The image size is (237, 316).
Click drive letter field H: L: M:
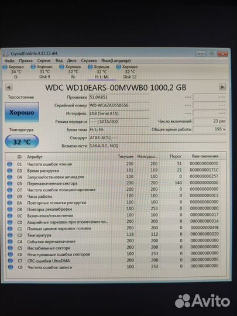119,129
